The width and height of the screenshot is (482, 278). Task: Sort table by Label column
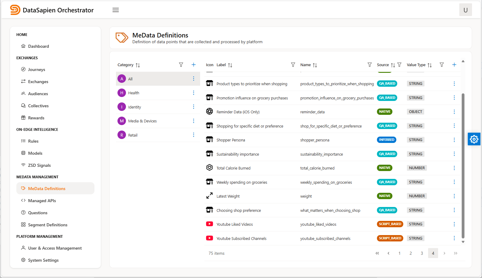(x=230, y=65)
